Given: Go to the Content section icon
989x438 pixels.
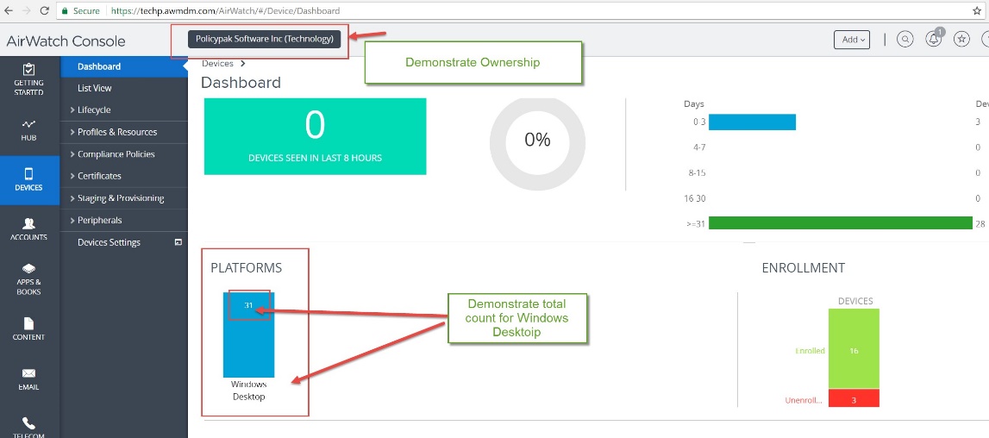Looking at the screenshot, I should coord(29,328).
